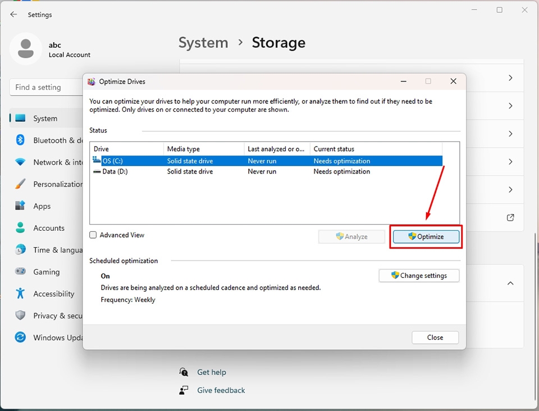Image resolution: width=539 pixels, height=411 pixels.
Task: Click the Personalization paintbrush icon
Action: click(20, 184)
